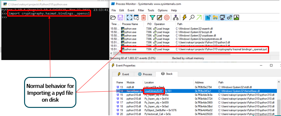This screenshot has height=116, width=281.
Task: Click the Time column header
Action: point(115,24)
